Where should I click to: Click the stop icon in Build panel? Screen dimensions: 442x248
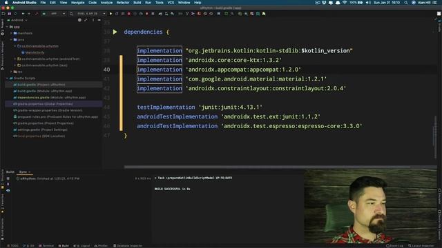(x=8, y=178)
